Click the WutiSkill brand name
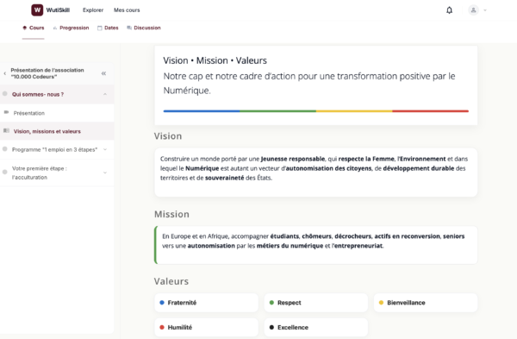Image resolution: width=517 pixels, height=339 pixels. coord(58,10)
